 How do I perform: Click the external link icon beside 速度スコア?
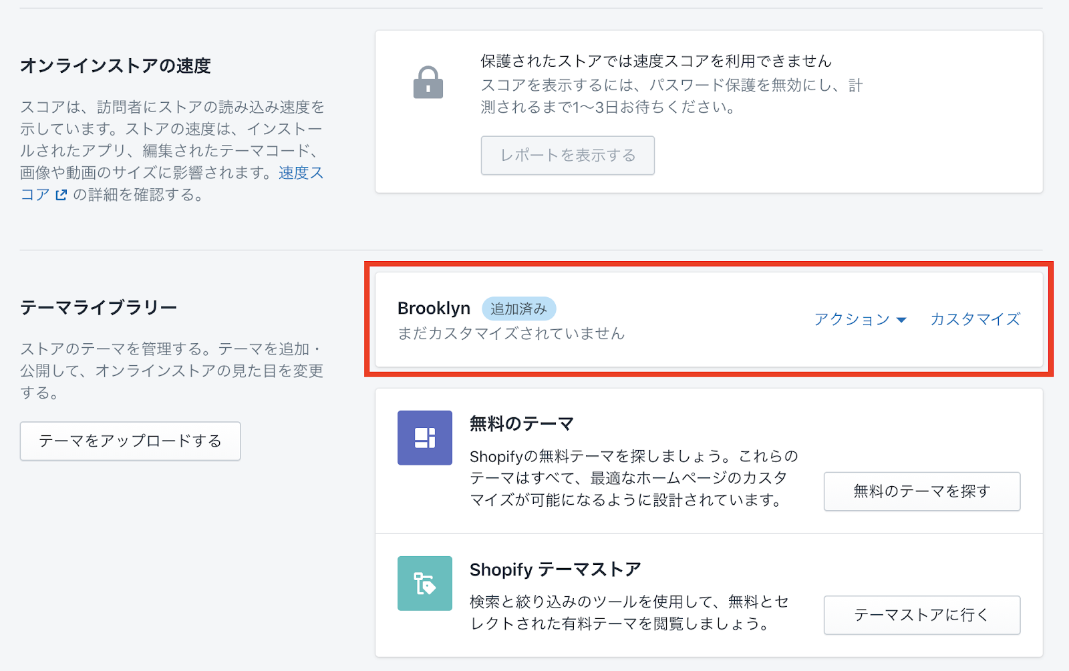pyautogui.click(x=61, y=195)
